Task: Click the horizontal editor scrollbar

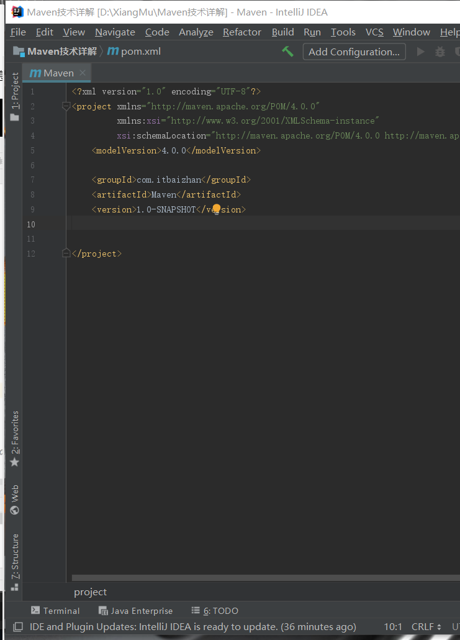Action: click(266, 577)
